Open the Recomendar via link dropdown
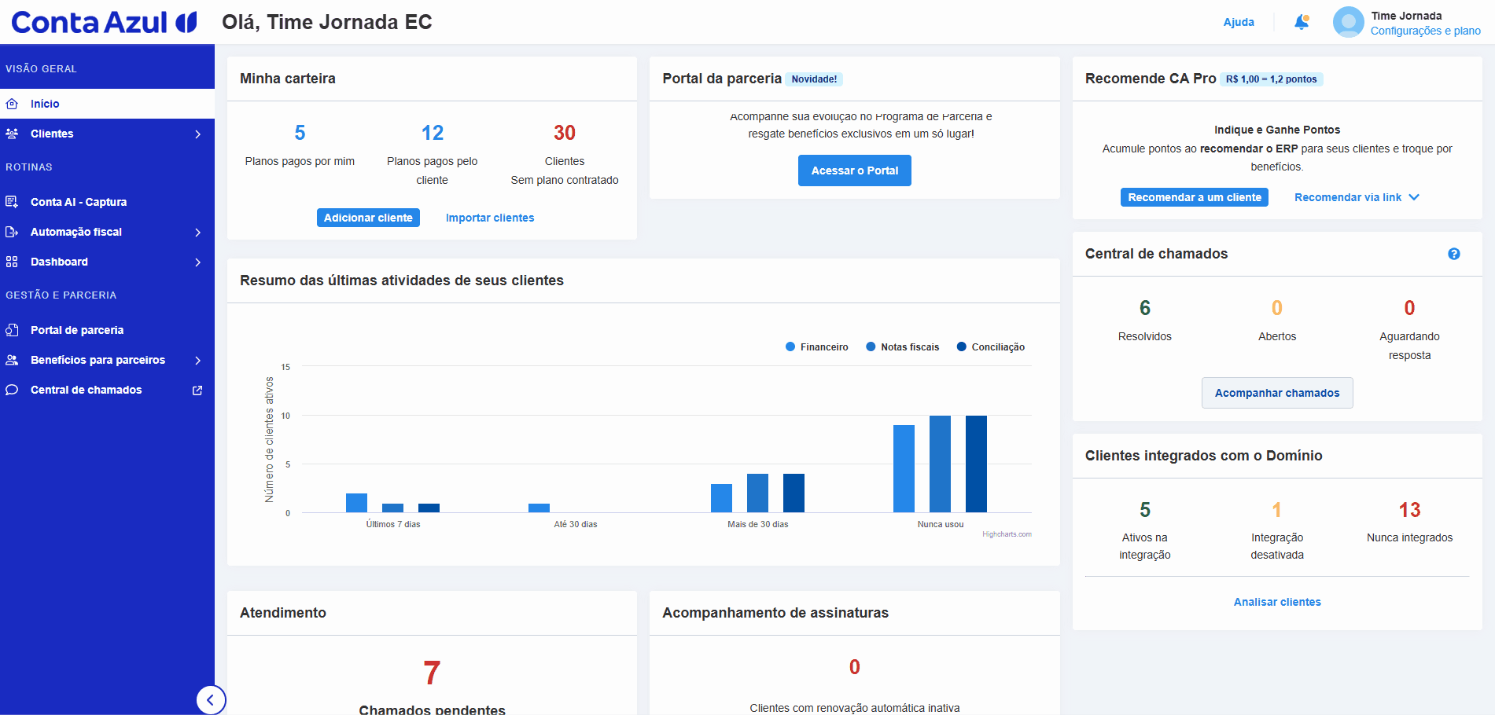Screen dimensions: 1495x715 1357,197
